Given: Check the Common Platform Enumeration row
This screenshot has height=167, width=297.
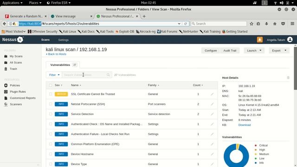Looking at the screenshot, I should [x=51, y=144].
